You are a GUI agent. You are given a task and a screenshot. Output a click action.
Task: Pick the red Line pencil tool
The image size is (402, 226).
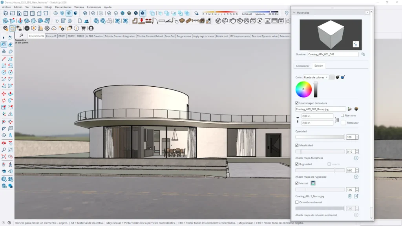coord(4,59)
